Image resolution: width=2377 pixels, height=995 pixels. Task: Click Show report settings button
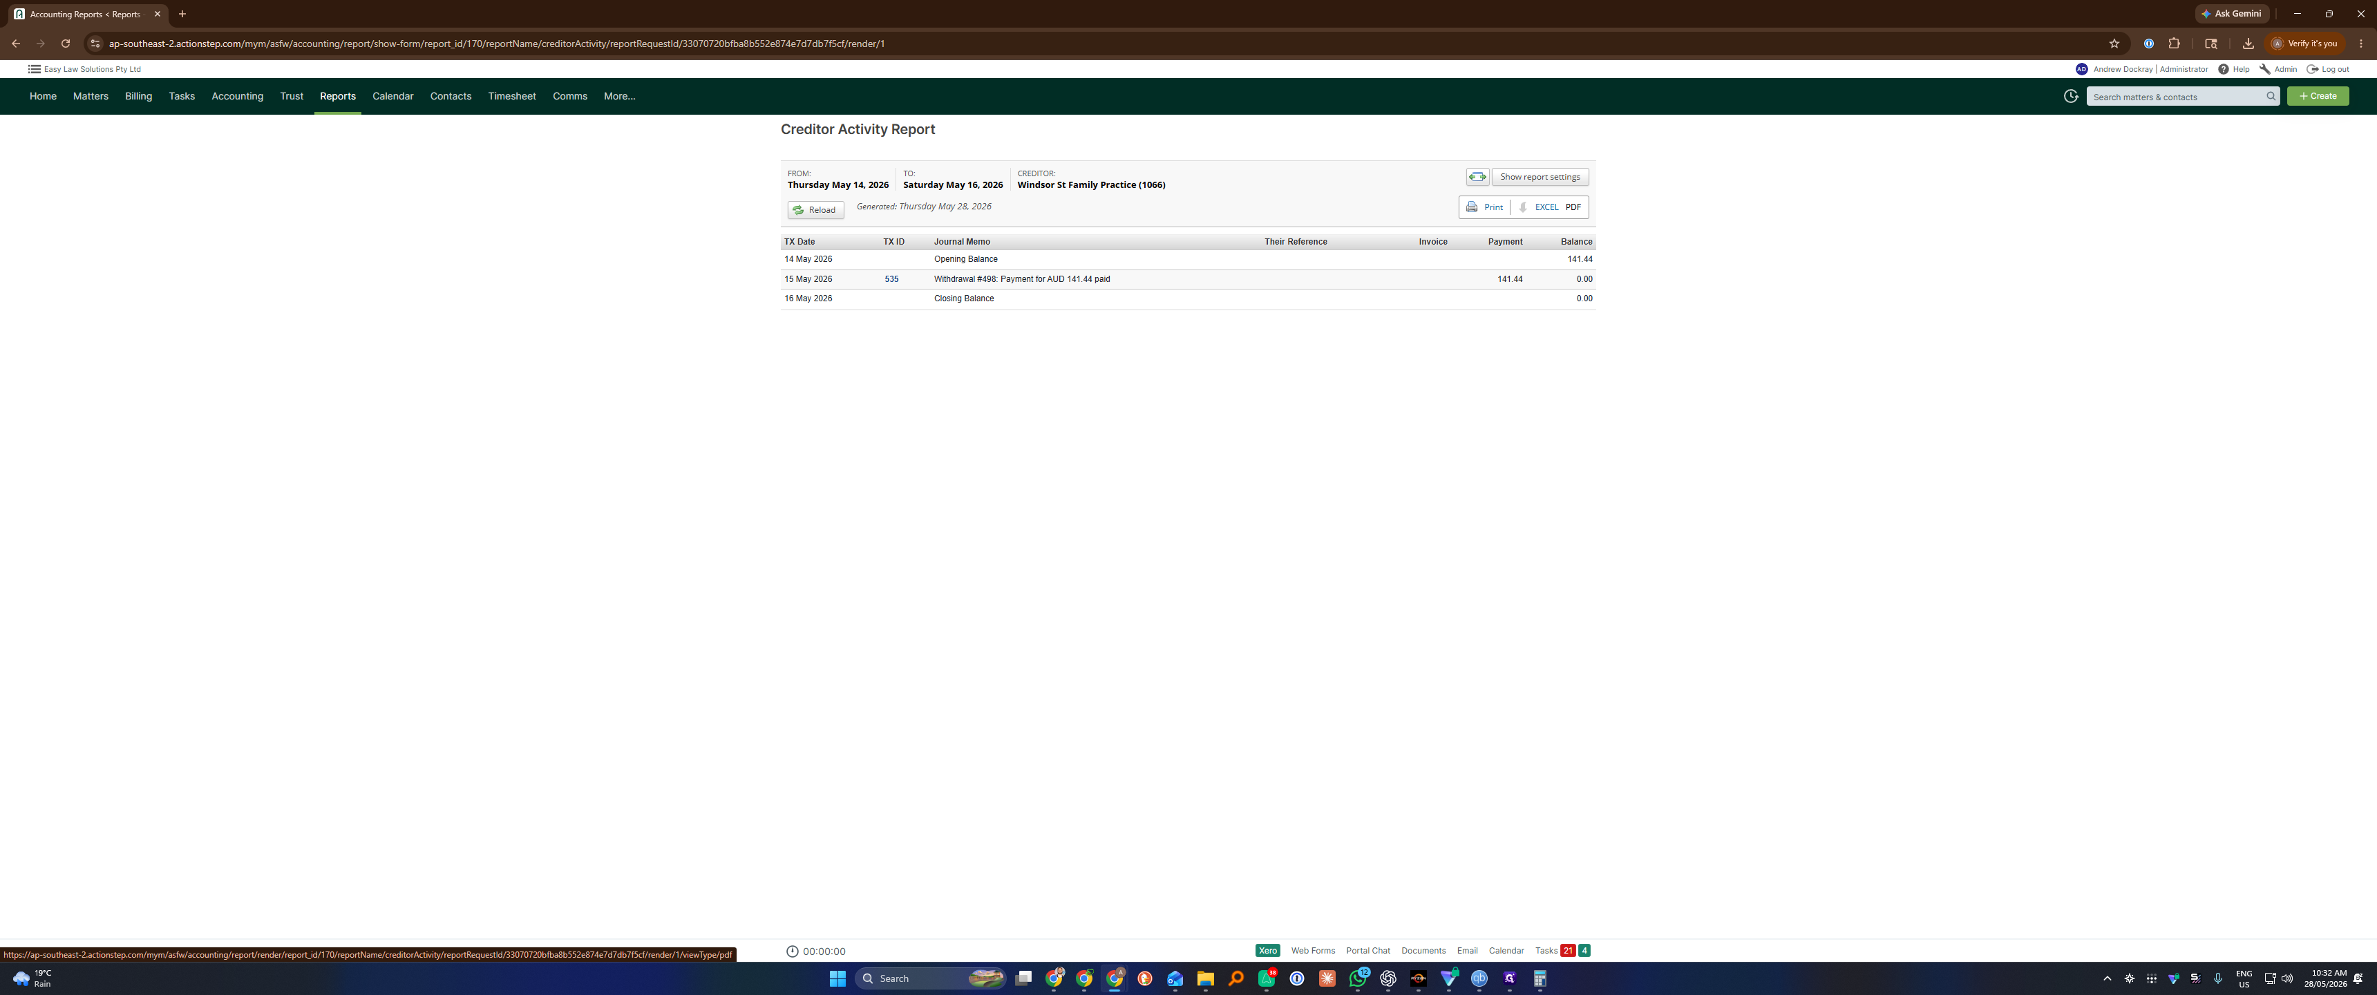point(1540,176)
